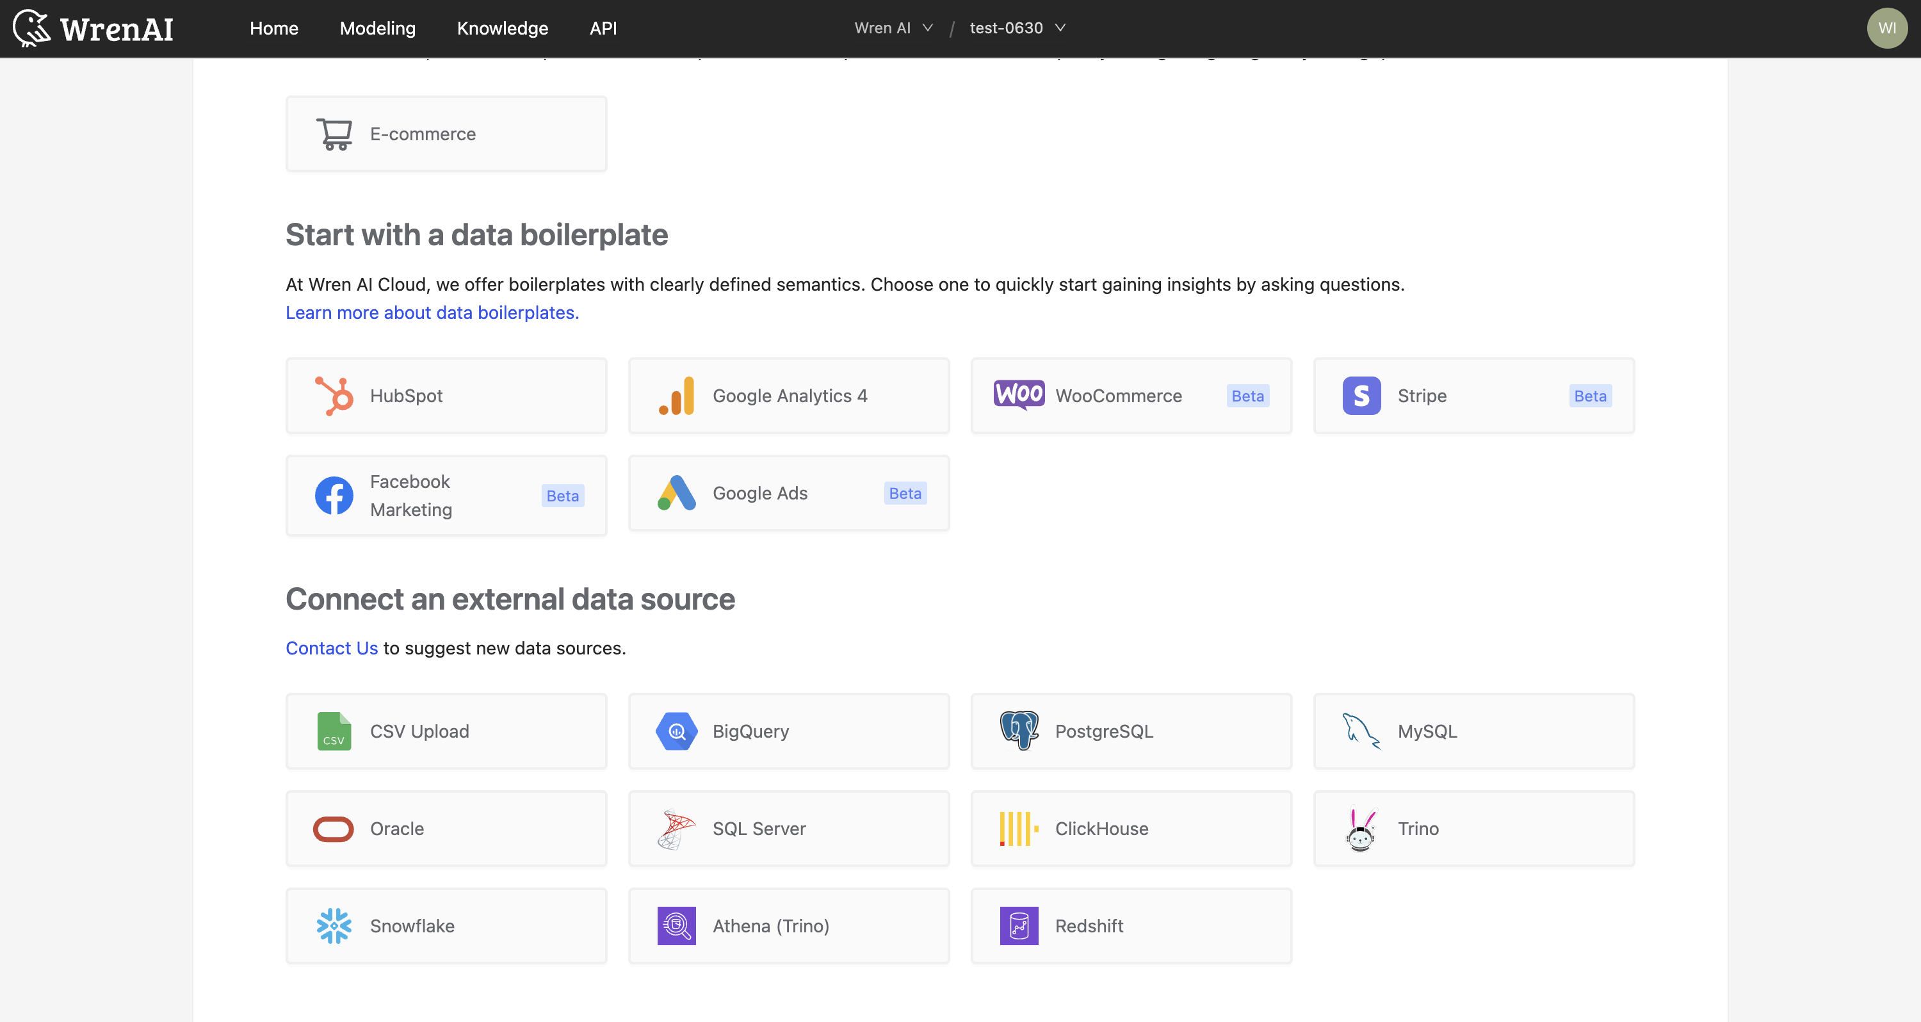This screenshot has width=1921, height=1022.
Task: Click the purple Redshift icon
Action: [x=1019, y=927]
